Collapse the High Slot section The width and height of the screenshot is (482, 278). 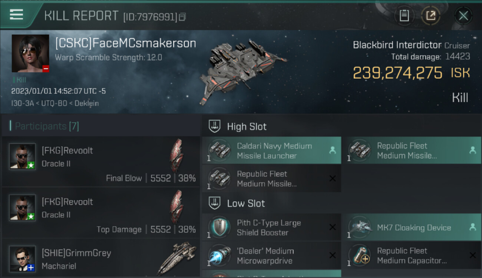[x=247, y=126]
